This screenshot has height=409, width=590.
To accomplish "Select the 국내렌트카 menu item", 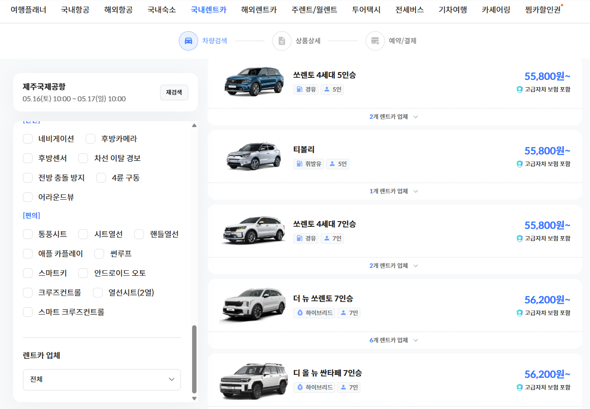I will [209, 10].
